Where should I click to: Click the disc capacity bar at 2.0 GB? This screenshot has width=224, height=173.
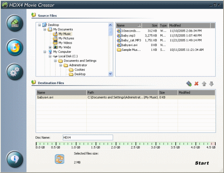(x=116, y=144)
